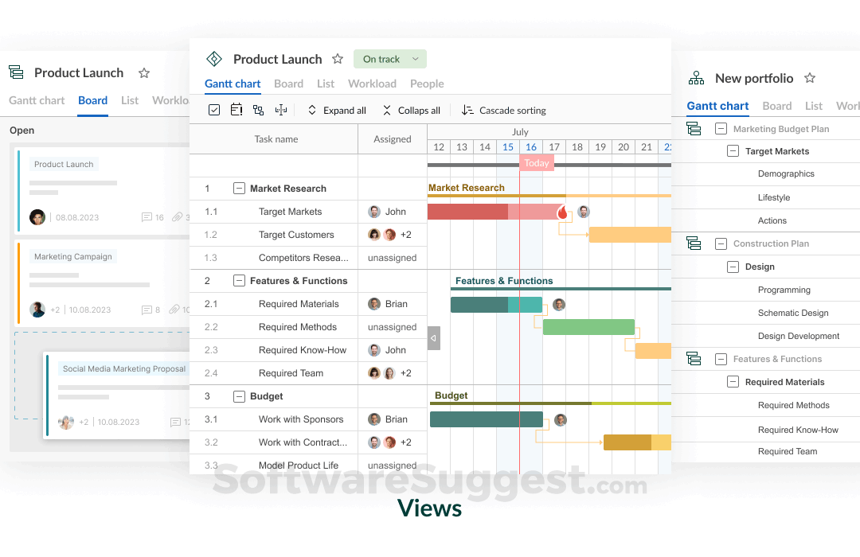This screenshot has height=557, width=860.
Task: Click John's avatar in the Target Markets row
Action: tap(374, 212)
